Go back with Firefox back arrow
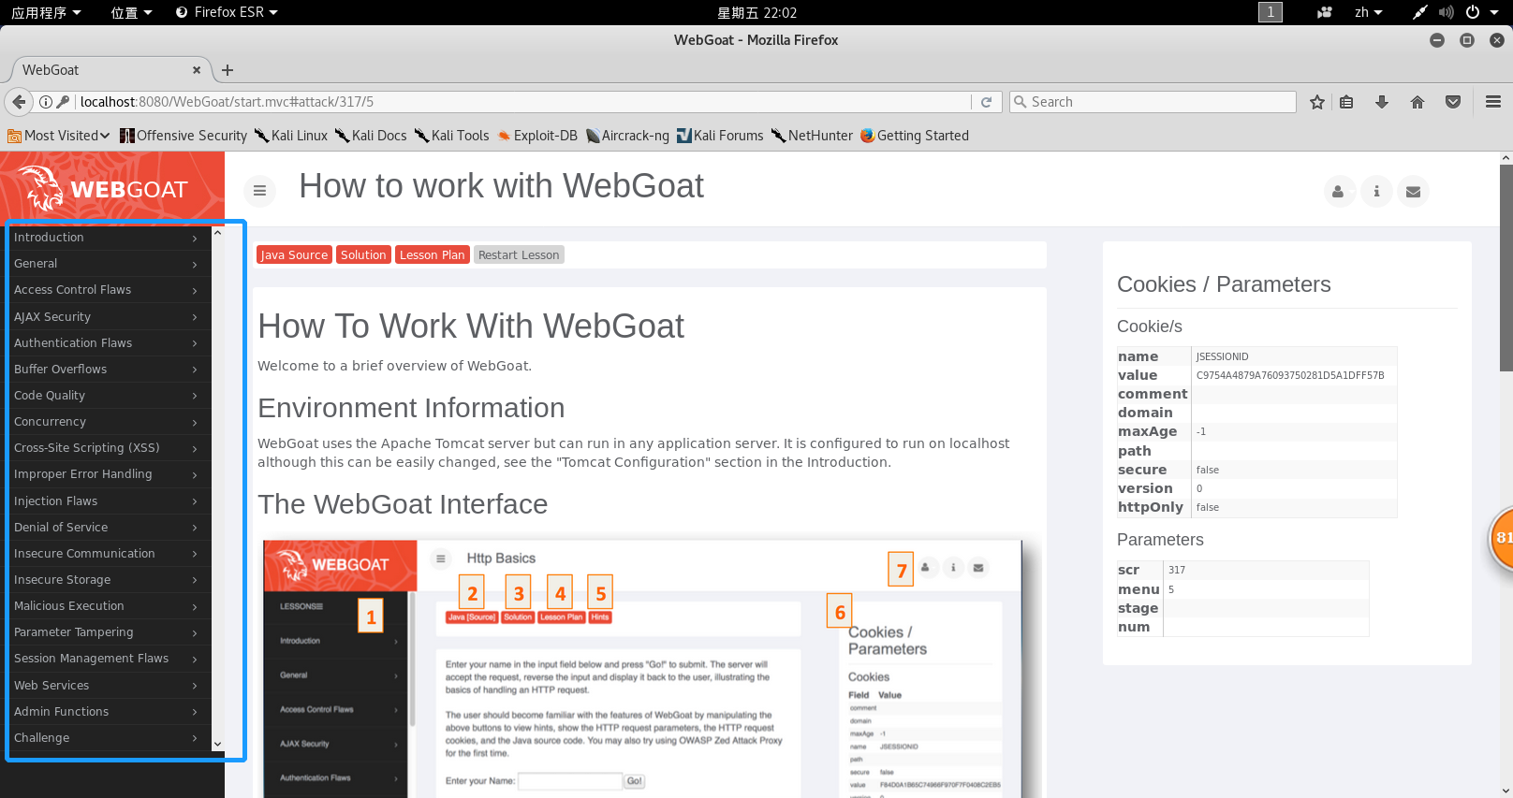Screen dimensions: 1513x798 pos(19,102)
